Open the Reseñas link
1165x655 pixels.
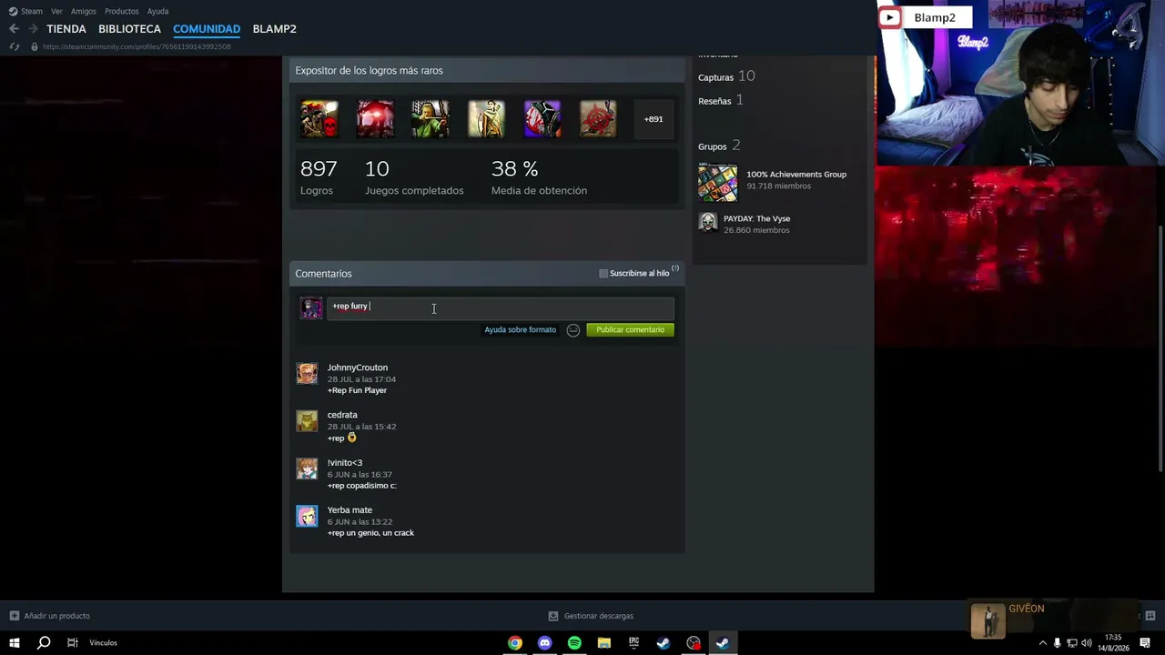point(714,101)
